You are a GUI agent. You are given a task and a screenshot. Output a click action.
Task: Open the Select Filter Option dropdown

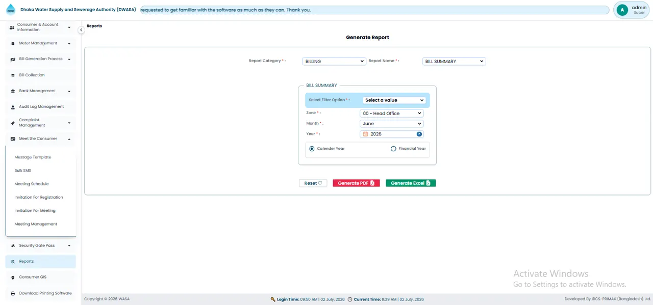pyautogui.click(x=394, y=100)
